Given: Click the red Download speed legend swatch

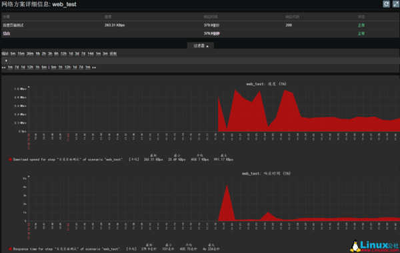Looking at the screenshot, I should pos(10,160).
